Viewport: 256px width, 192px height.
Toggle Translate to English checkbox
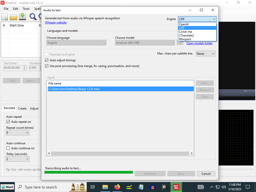47,54
